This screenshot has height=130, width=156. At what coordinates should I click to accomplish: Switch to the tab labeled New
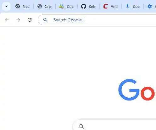[23, 7]
